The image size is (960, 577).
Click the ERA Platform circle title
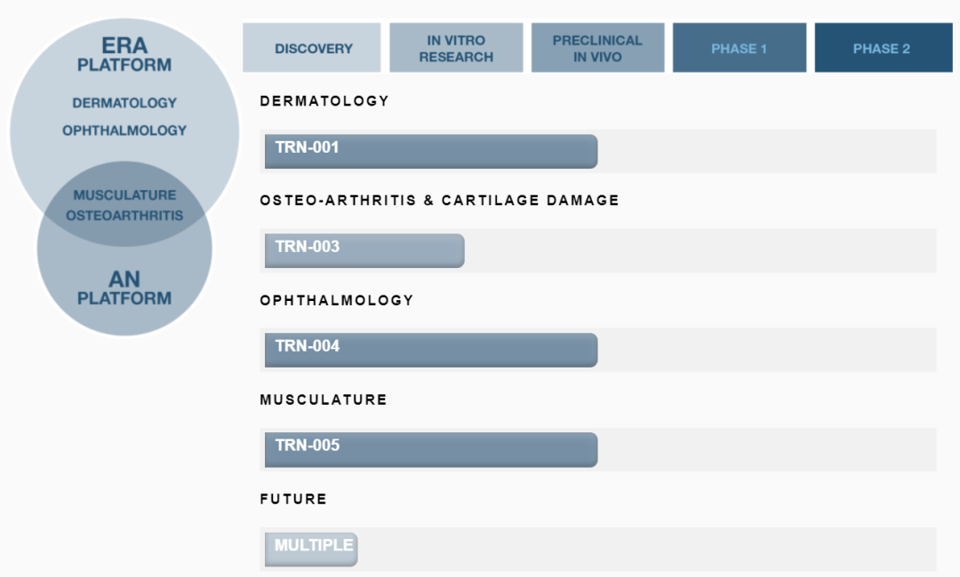click(124, 54)
